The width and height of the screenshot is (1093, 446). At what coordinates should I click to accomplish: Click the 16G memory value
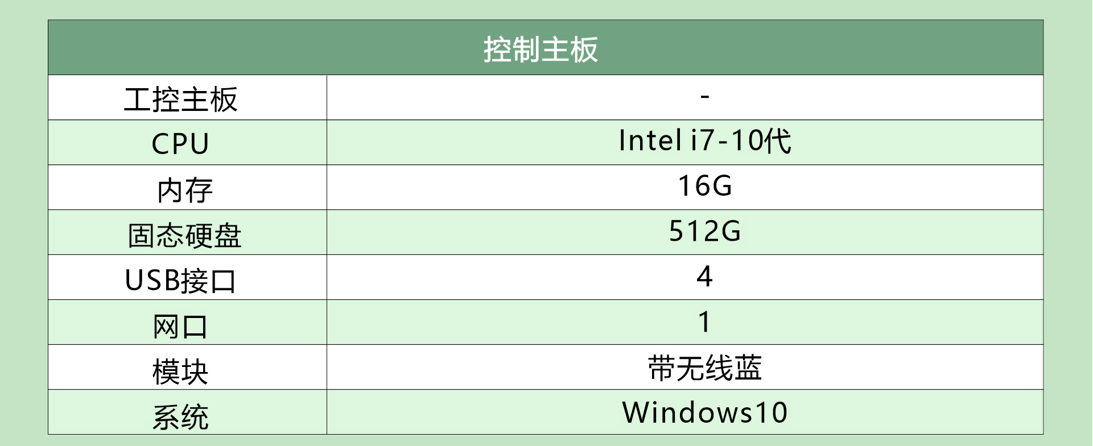(x=704, y=186)
